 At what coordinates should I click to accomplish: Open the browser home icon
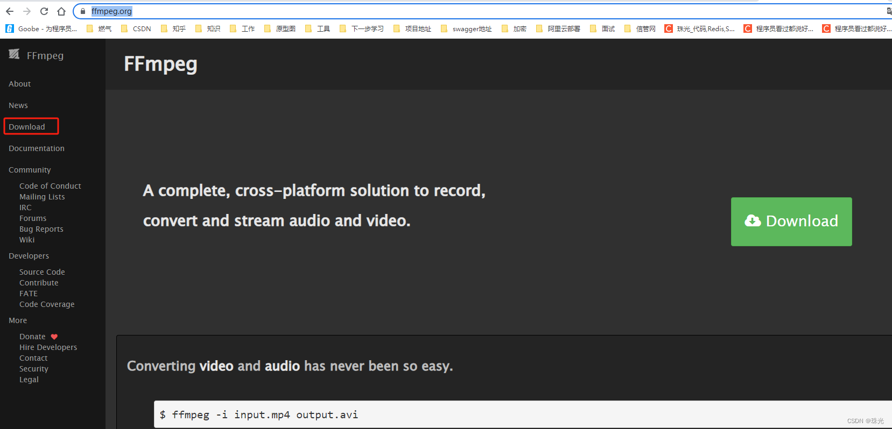tap(61, 11)
